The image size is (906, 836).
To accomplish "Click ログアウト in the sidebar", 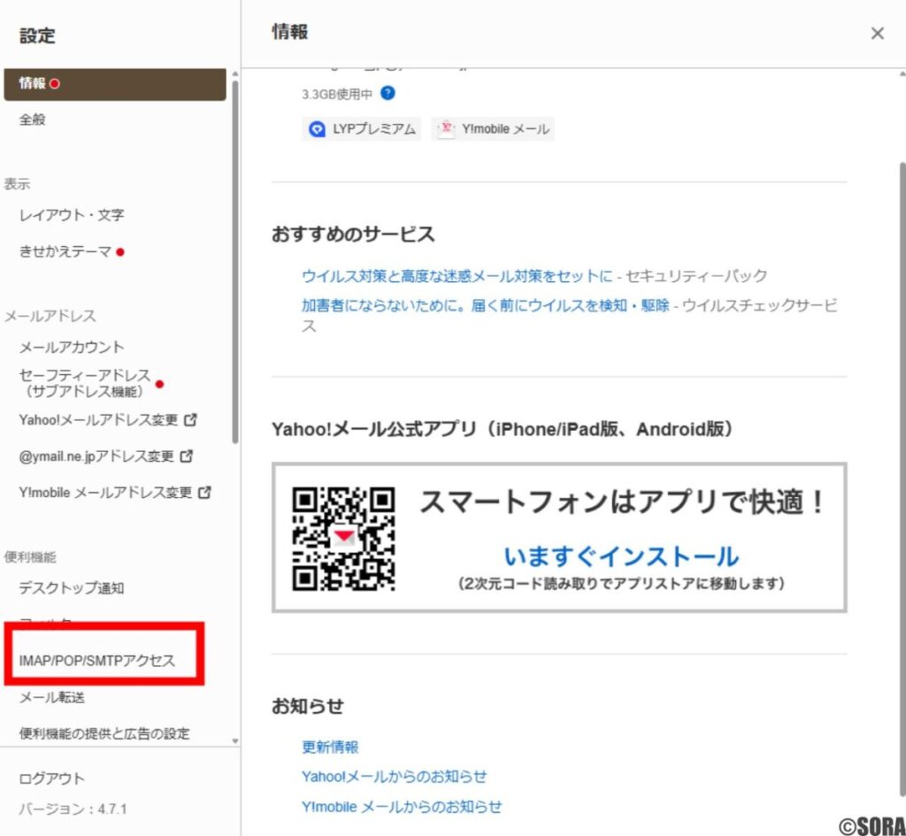I will [52, 778].
